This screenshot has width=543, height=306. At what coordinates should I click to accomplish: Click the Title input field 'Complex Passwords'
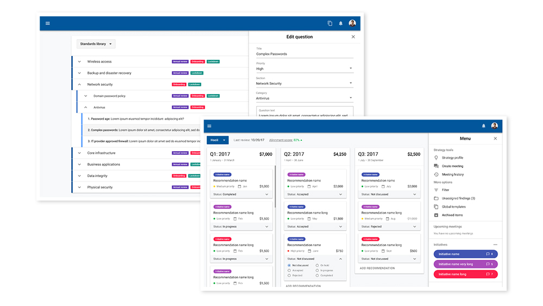[304, 54]
